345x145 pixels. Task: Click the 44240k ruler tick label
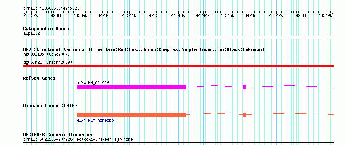[x=105, y=15]
